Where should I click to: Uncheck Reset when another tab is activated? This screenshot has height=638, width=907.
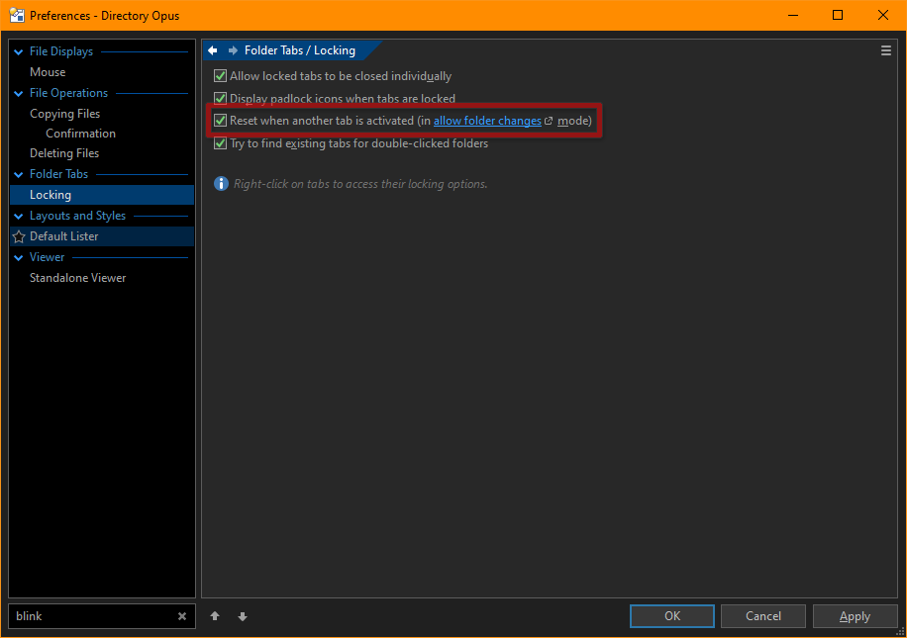pyautogui.click(x=220, y=121)
